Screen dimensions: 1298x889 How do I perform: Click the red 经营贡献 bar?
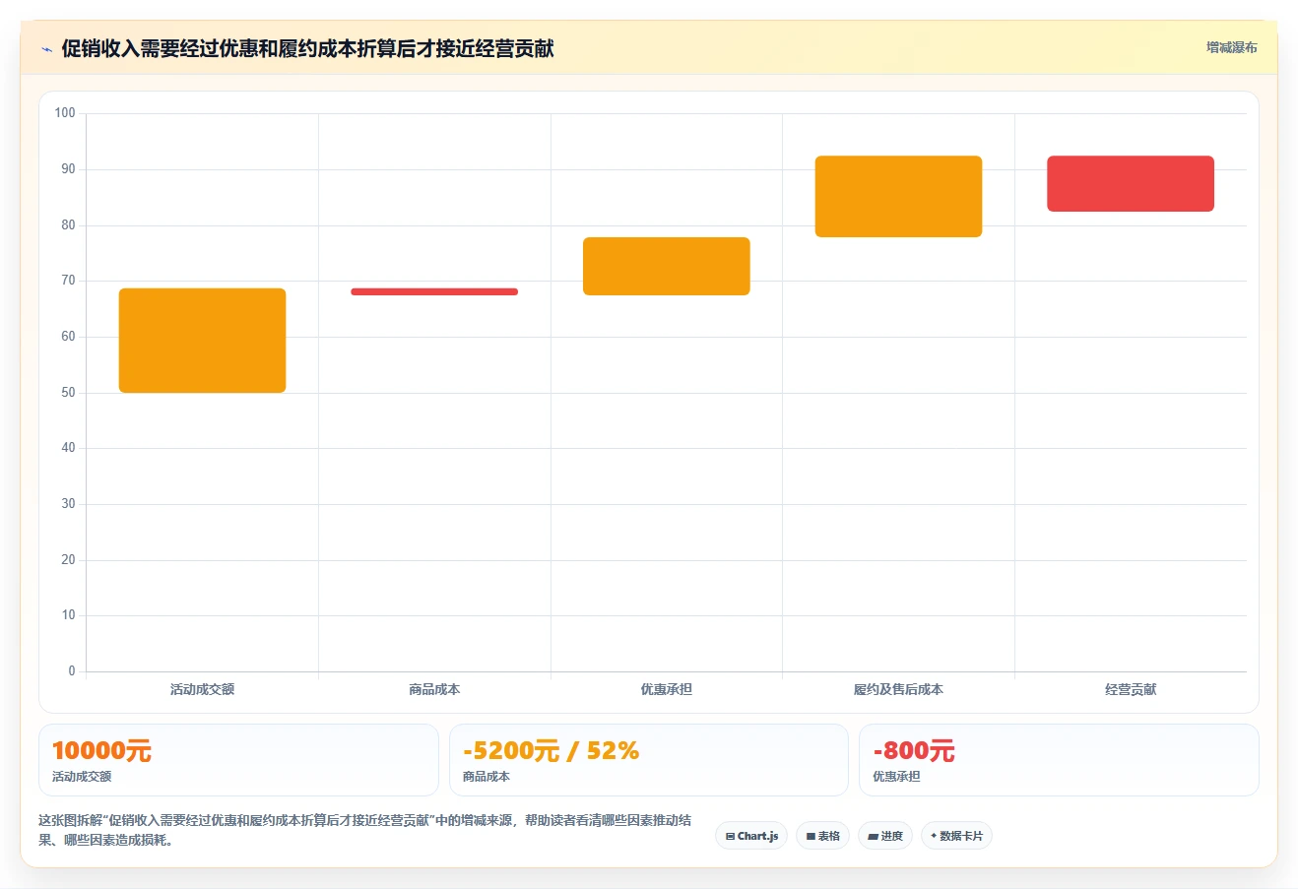[1131, 183]
